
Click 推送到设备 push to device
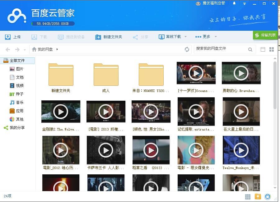coord(71,37)
